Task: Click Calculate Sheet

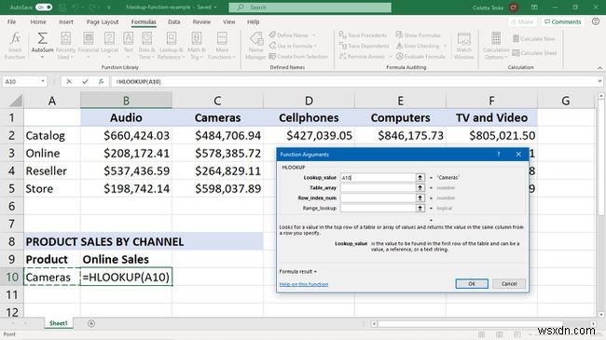Action: 534,53
